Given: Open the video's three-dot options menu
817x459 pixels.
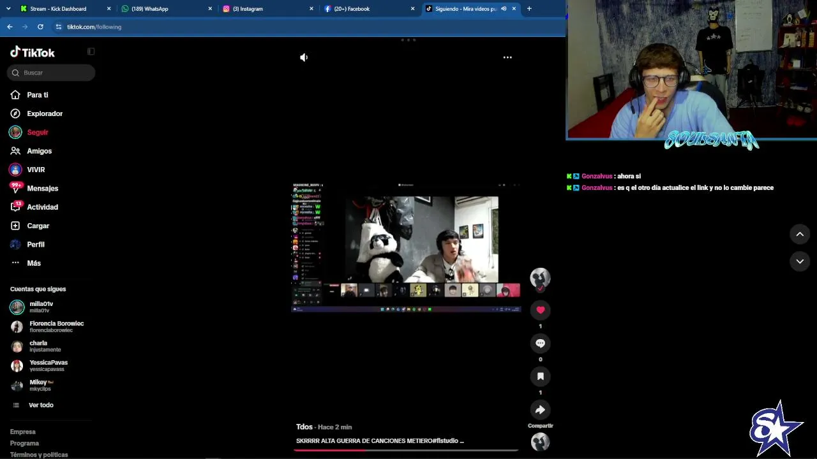Looking at the screenshot, I should (x=507, y=57).
